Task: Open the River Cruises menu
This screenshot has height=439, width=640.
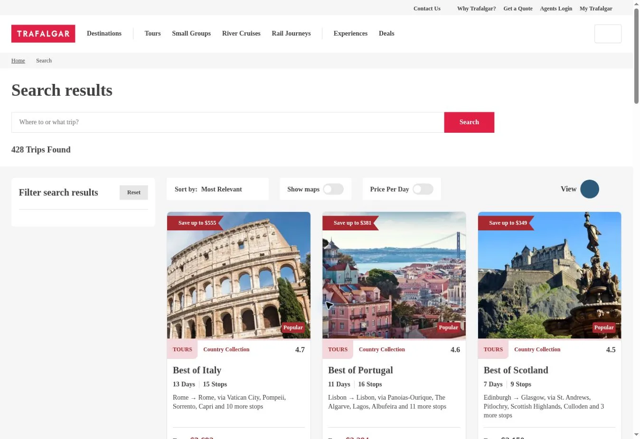Action: click(x=241, y=34)
